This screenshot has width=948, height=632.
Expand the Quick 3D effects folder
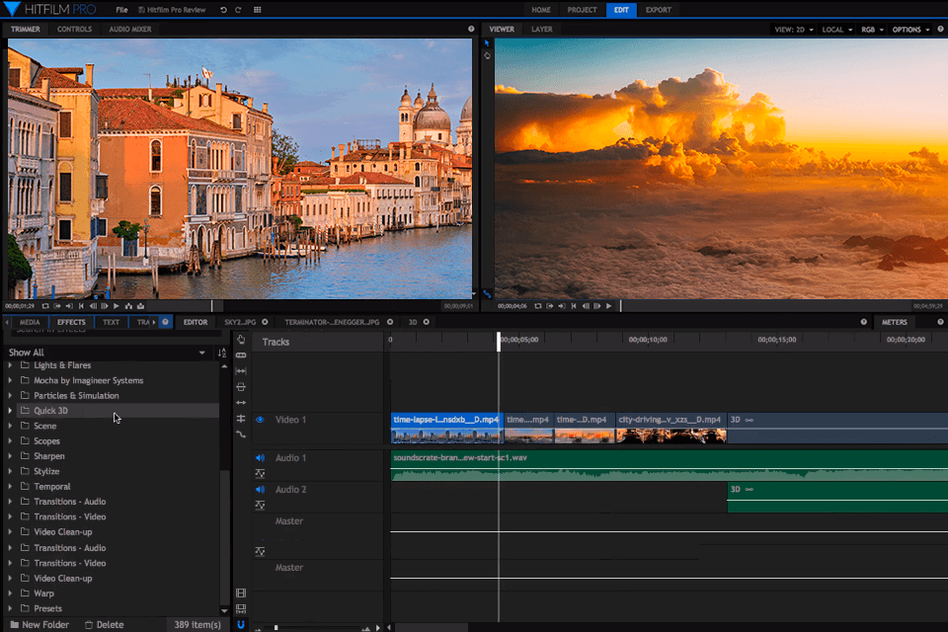[11, 411]
